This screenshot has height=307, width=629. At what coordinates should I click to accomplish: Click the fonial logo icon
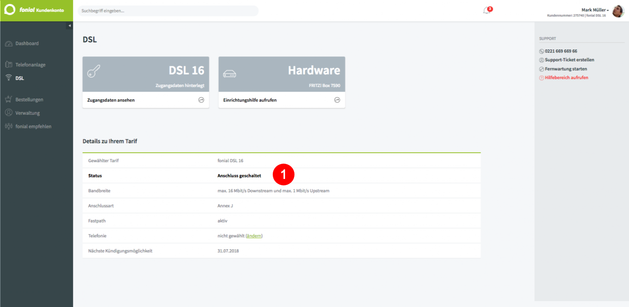click(10, 10)
